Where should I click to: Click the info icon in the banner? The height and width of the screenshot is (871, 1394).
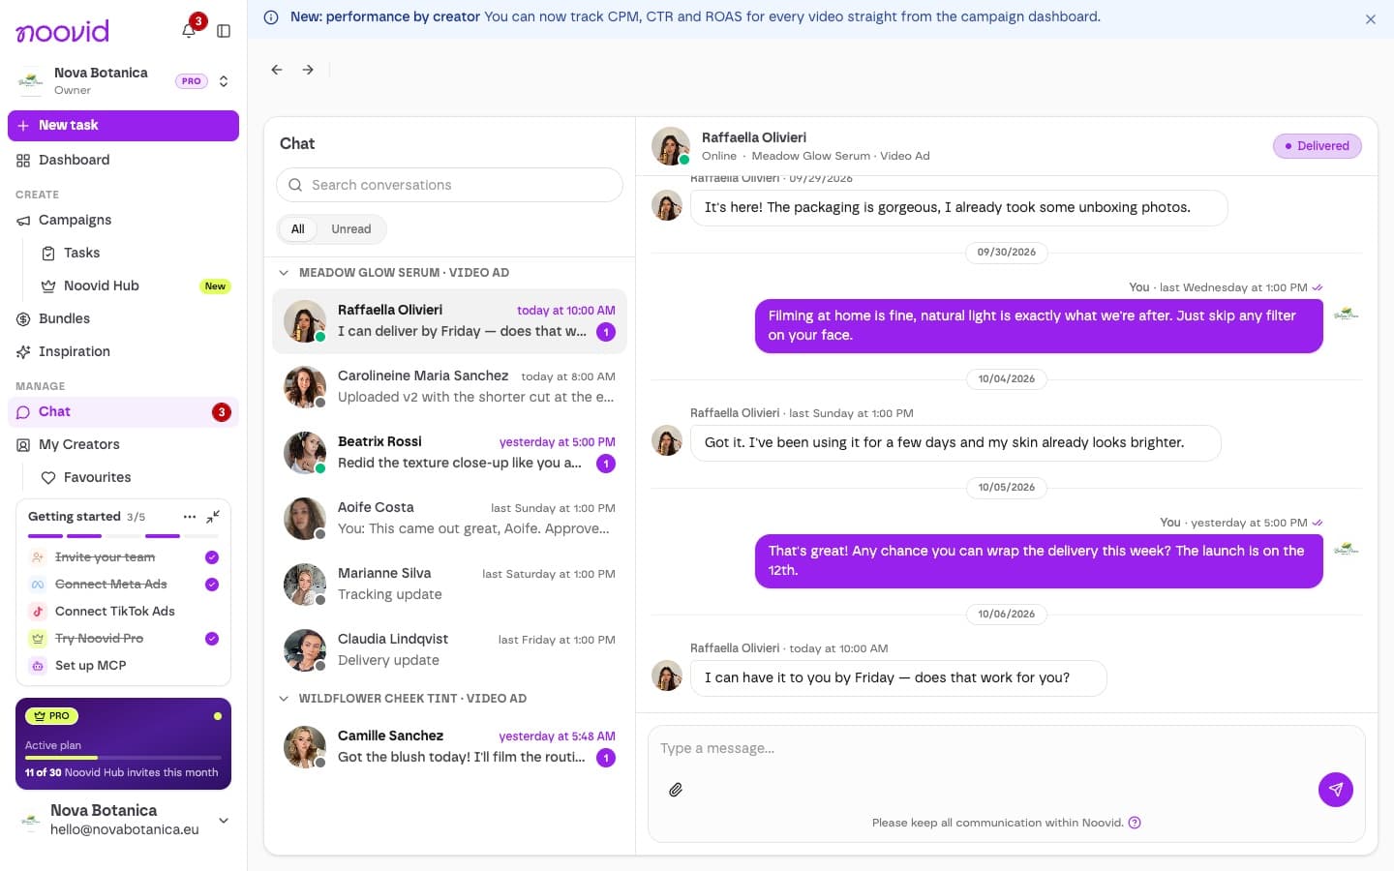click(271, 17)
